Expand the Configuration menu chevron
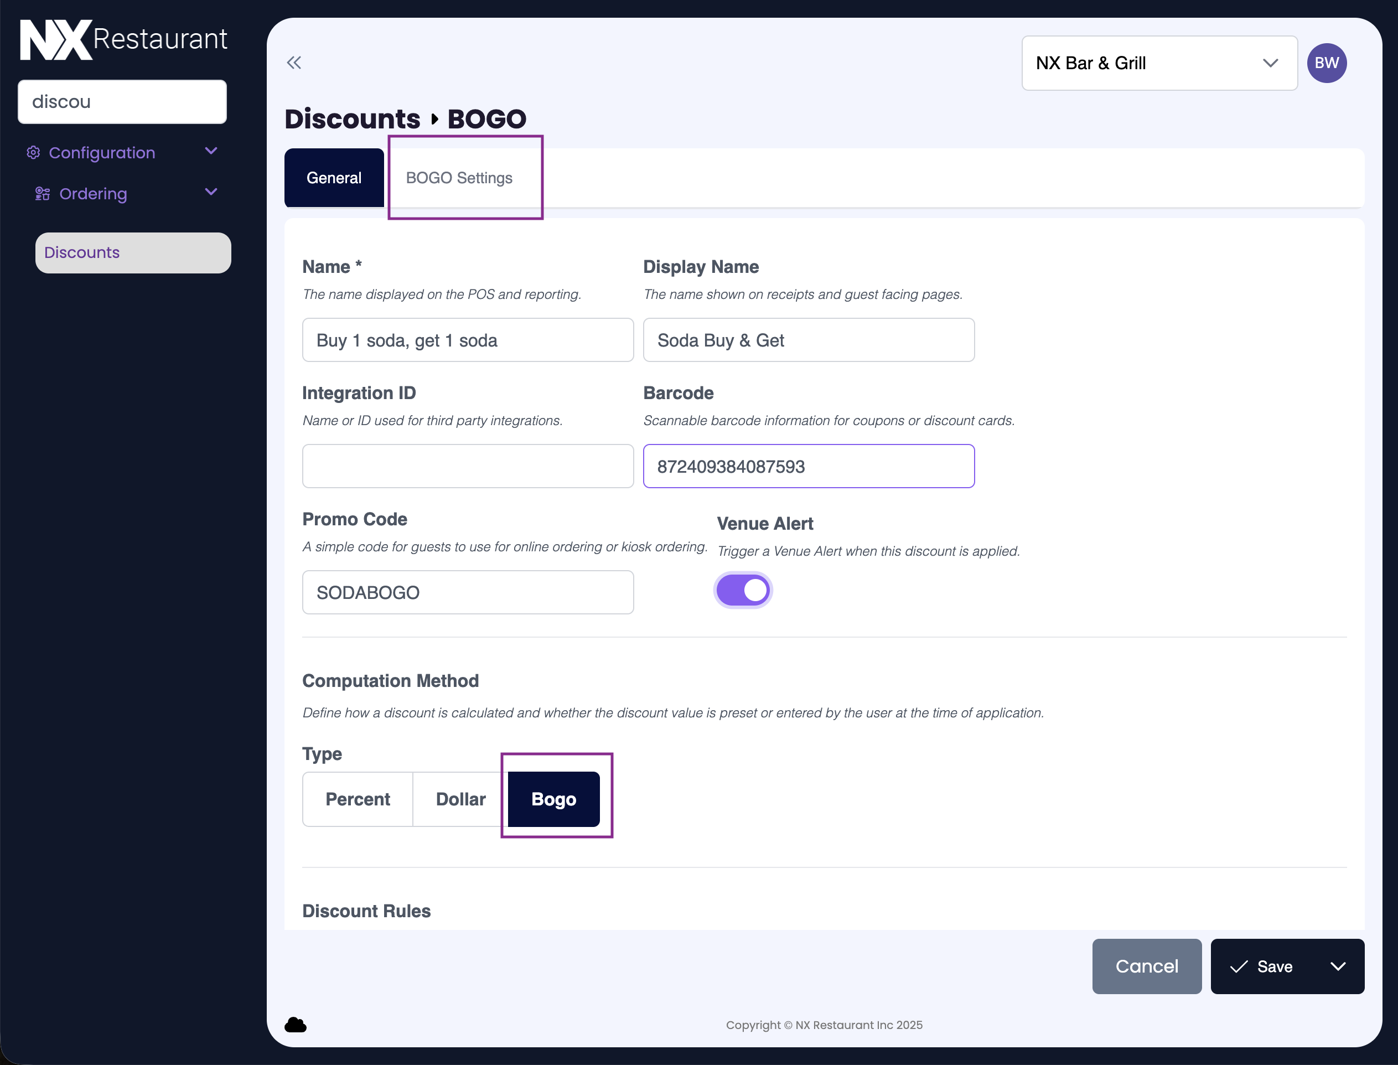The image size is (1398, 1065). pyautogui.click(x=211, y=152)
